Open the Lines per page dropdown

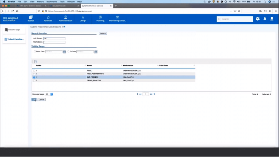pyautogui.click(x=51, y=94)
